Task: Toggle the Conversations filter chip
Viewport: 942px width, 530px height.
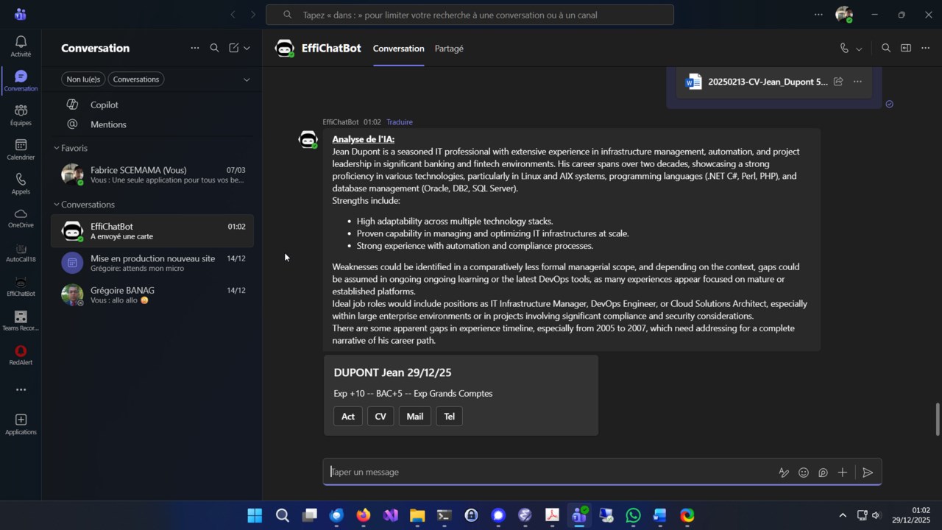Action: coord(135,79)
